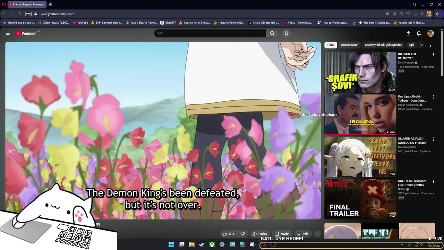The image size is (444, 250).
Task: Select Crunchyroll adlı yükleyiciden chip
Action: 383,45
